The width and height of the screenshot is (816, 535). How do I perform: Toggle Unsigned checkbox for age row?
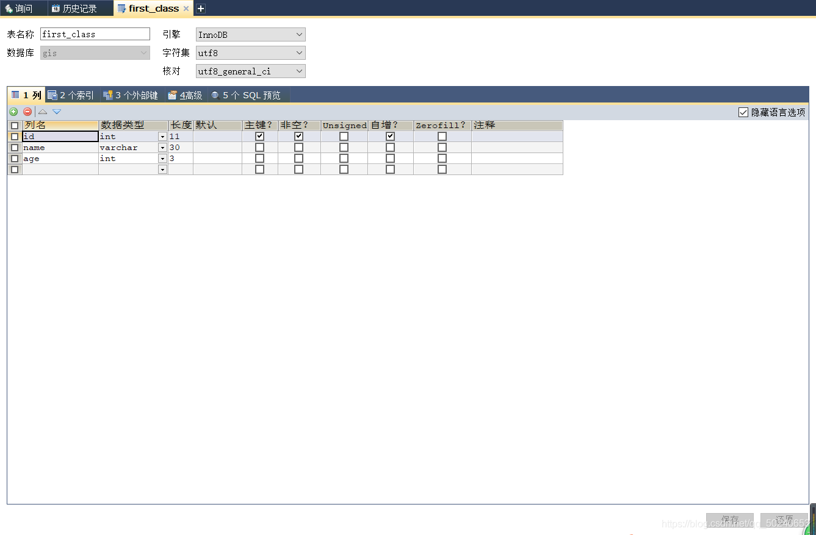[x=344, y=159]
